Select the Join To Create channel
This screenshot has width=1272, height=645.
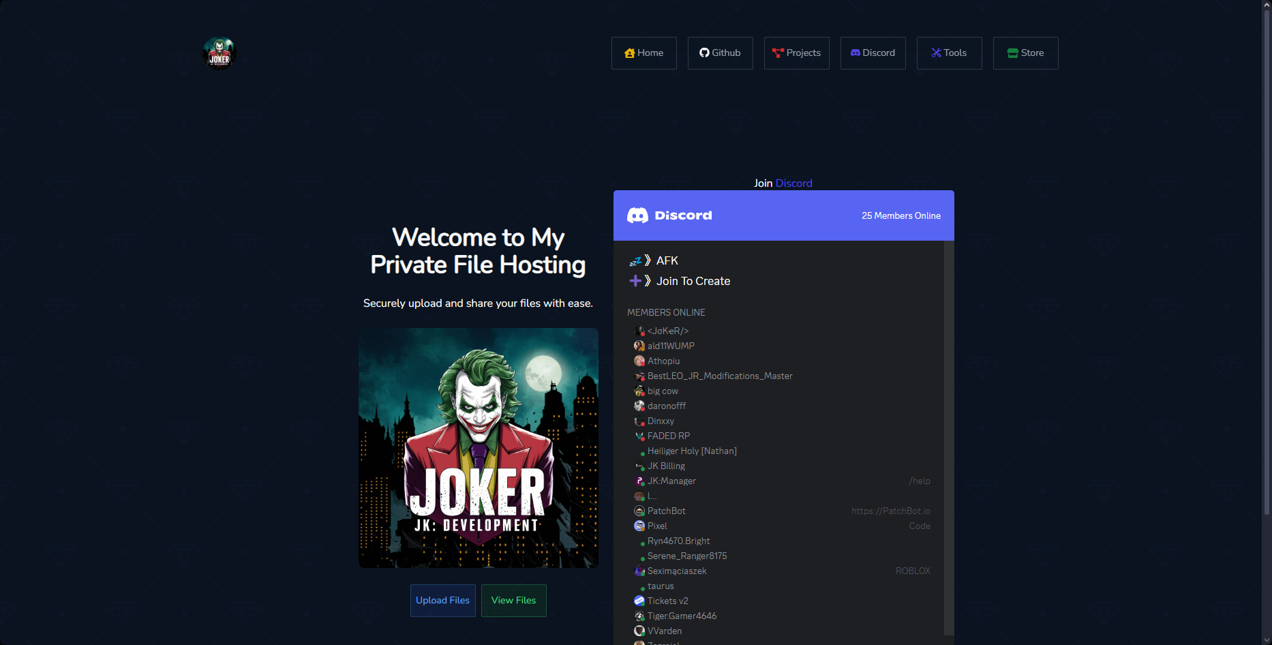tap(693, 281)
